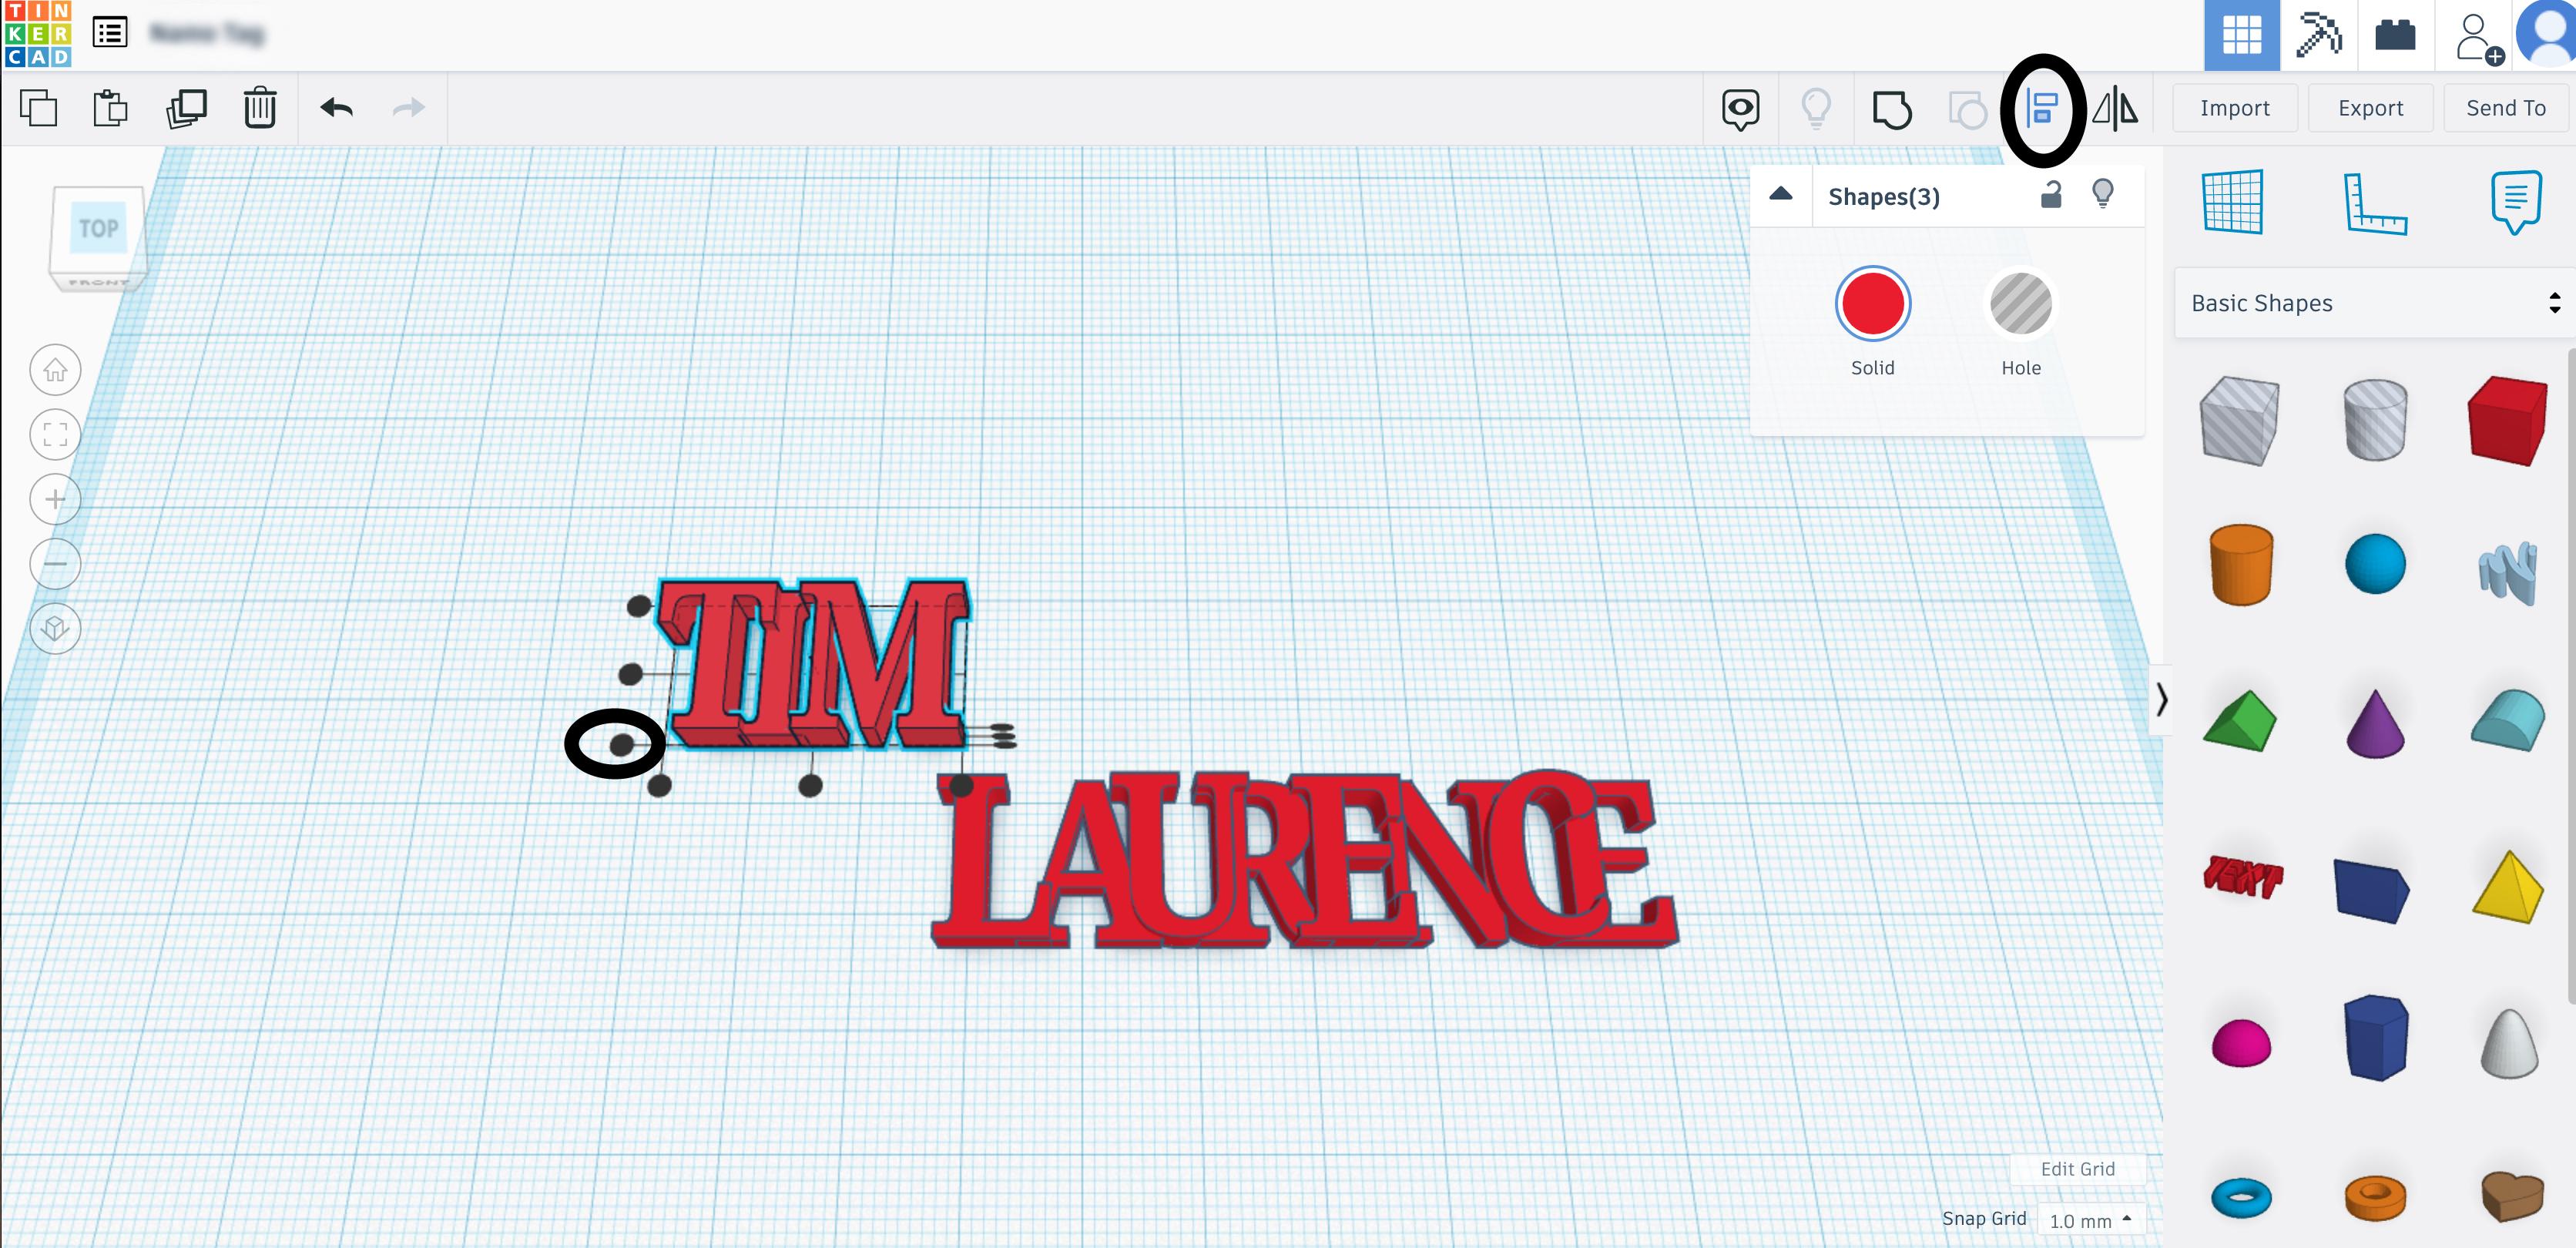Open the Notes tool
The image size is (2576, 1248).
(x=2515, y=202)
